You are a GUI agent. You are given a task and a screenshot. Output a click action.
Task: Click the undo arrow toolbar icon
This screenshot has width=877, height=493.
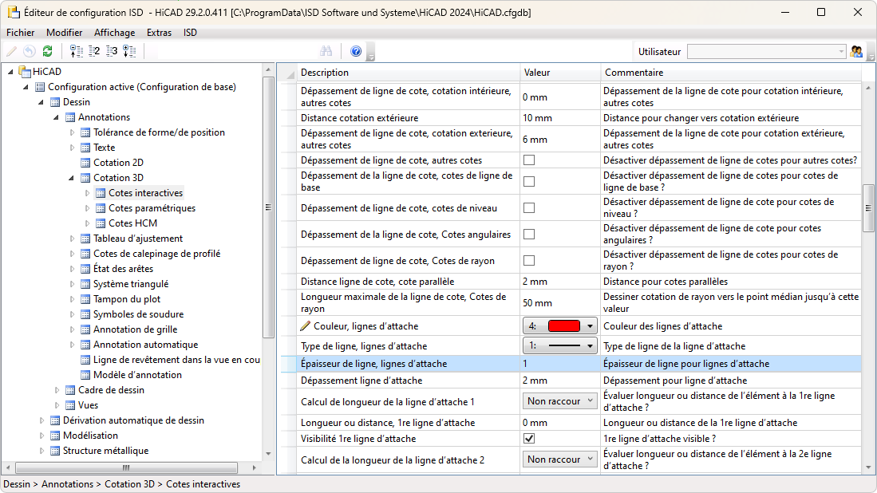click(30, 51)
